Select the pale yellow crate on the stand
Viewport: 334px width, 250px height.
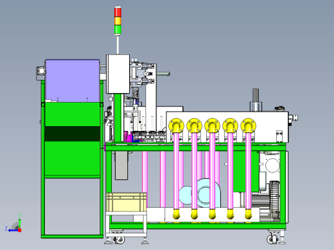[127, 202]
